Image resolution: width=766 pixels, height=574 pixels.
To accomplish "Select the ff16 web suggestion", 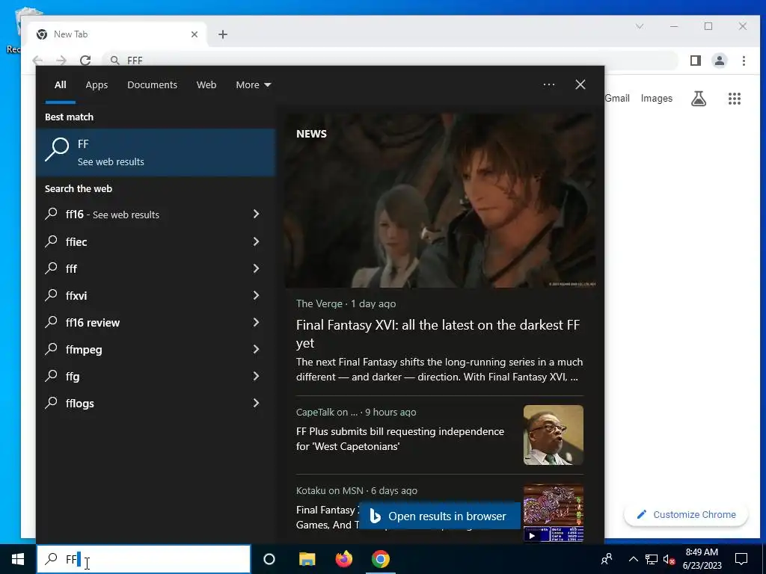I will 112,215.
